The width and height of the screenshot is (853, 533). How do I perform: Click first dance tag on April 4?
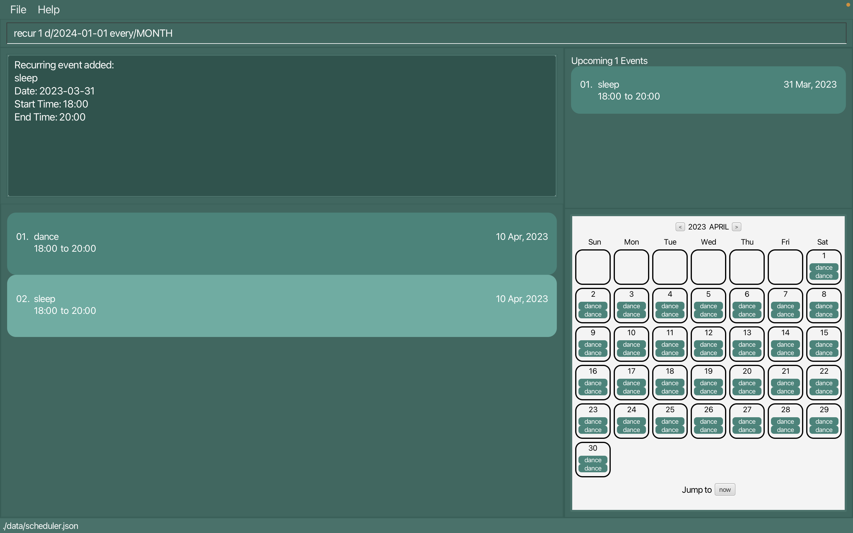[670, 306]
